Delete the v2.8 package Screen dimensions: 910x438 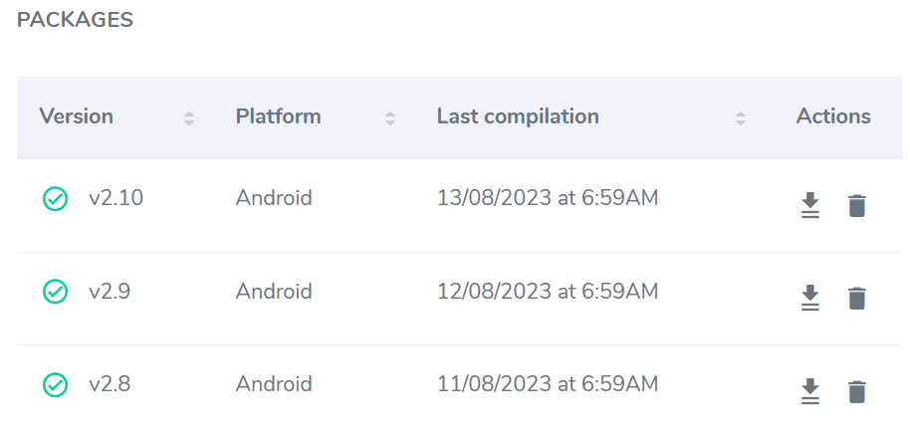[856, 391]
